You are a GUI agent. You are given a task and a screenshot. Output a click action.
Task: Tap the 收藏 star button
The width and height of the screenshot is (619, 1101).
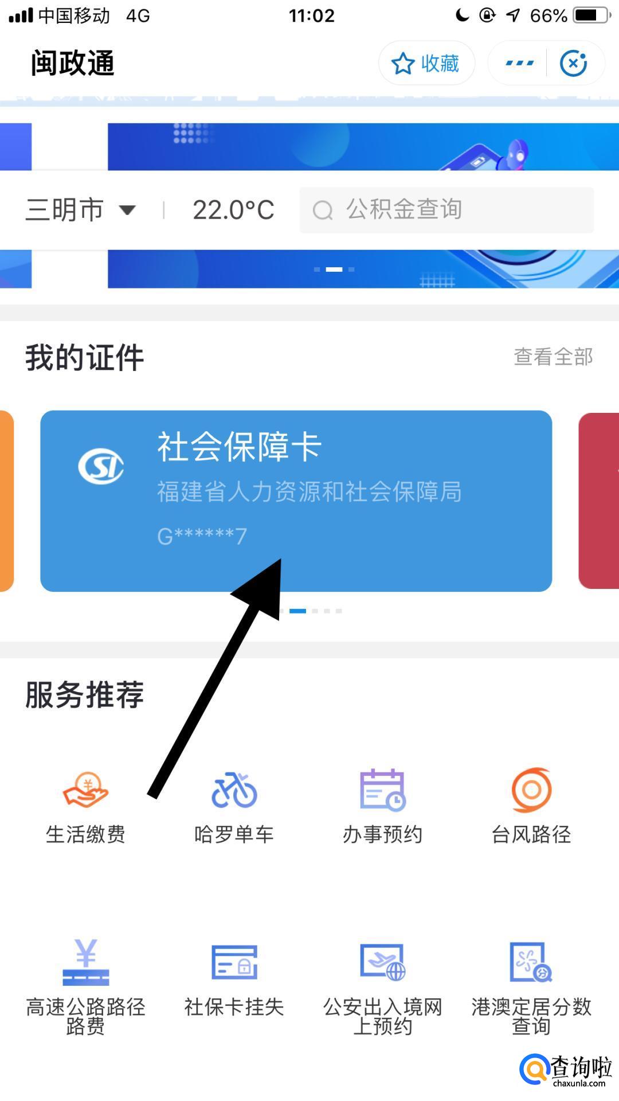(x=426, y=63)
